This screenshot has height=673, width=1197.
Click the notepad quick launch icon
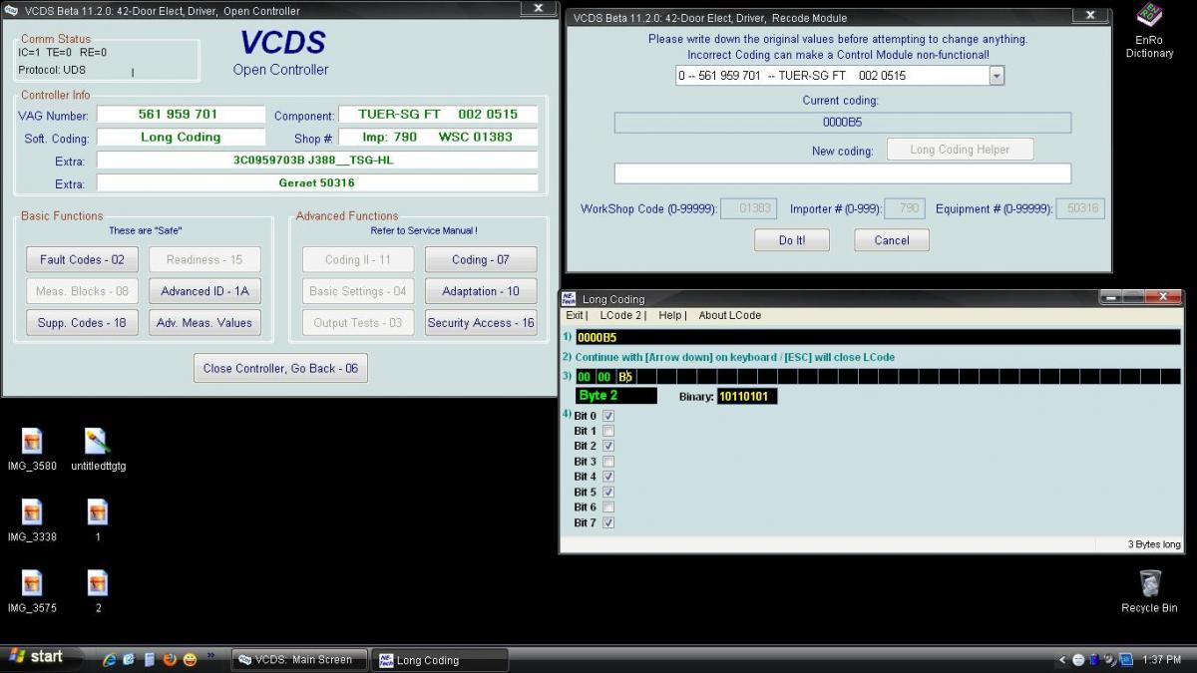[150, 659]
